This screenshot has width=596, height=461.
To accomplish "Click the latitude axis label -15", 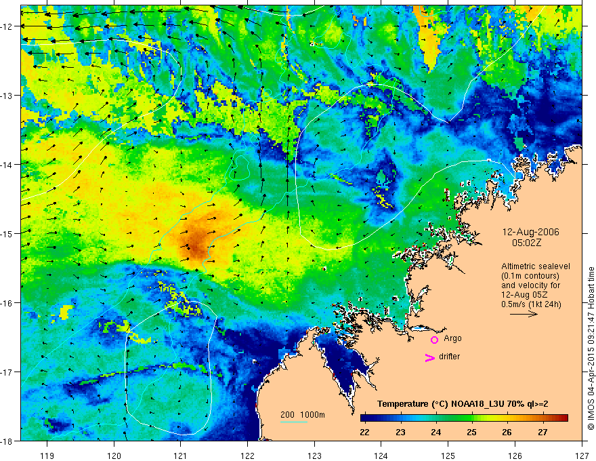I will (7, 233).
